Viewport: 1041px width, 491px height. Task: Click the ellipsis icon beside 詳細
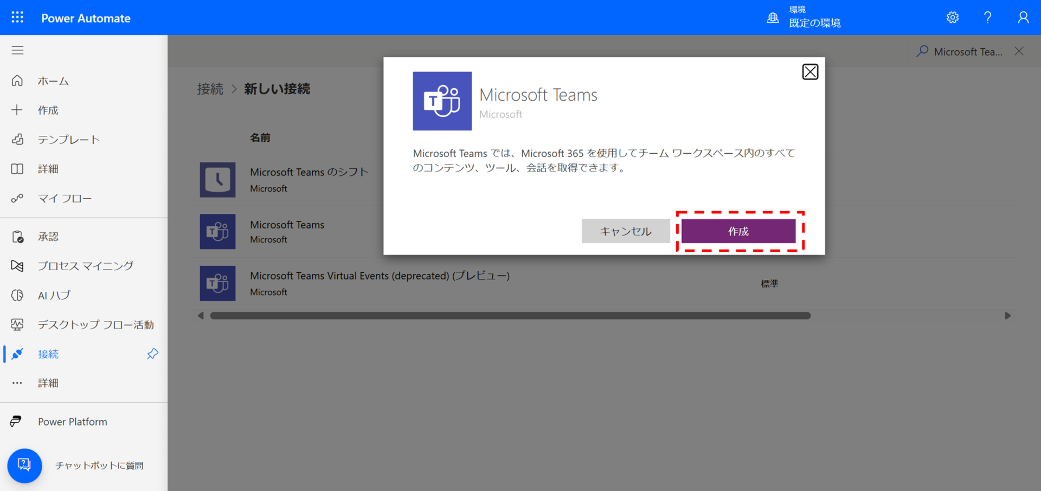(17, 383)
